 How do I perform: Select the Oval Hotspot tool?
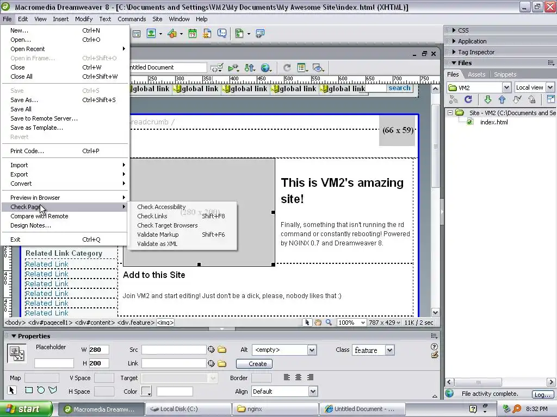pyautogui.click(x=41, y=390)
